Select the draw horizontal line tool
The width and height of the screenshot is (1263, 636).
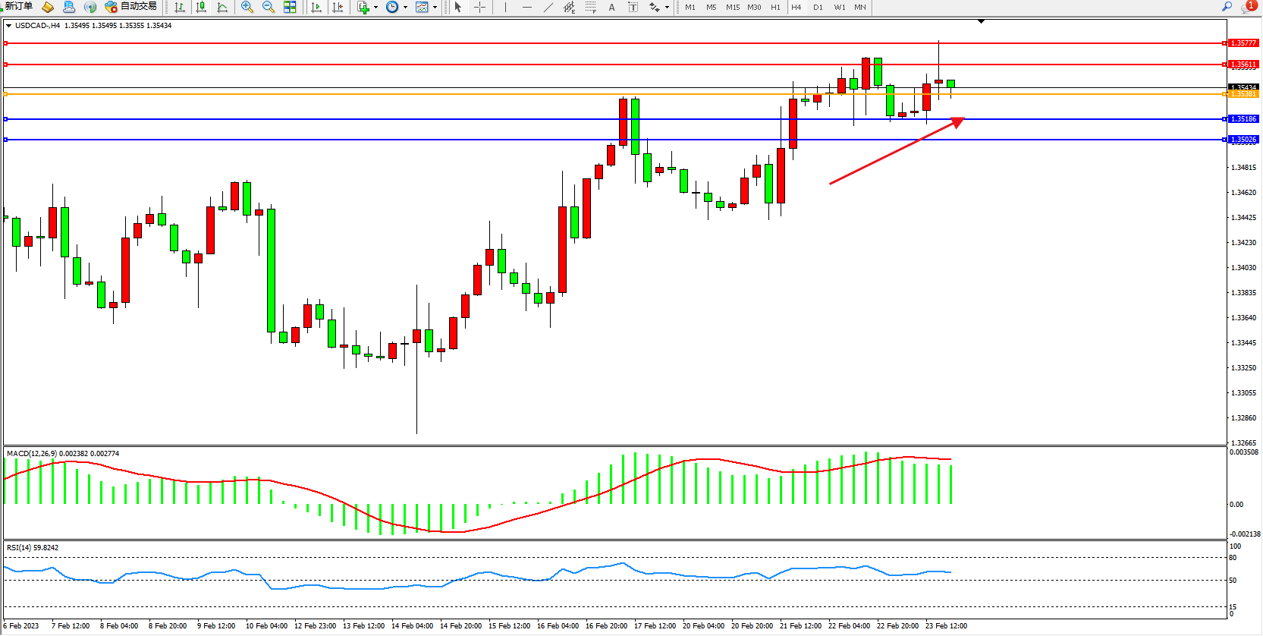pyautogui.click(x=526, y=8)
